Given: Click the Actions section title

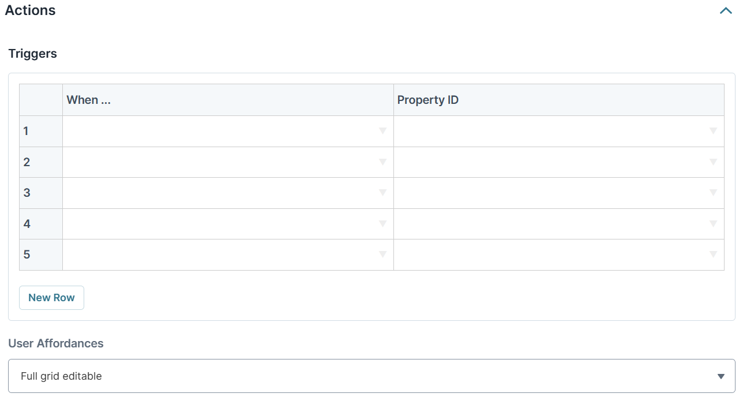Looking at the screenshot, I should [31, 10].
